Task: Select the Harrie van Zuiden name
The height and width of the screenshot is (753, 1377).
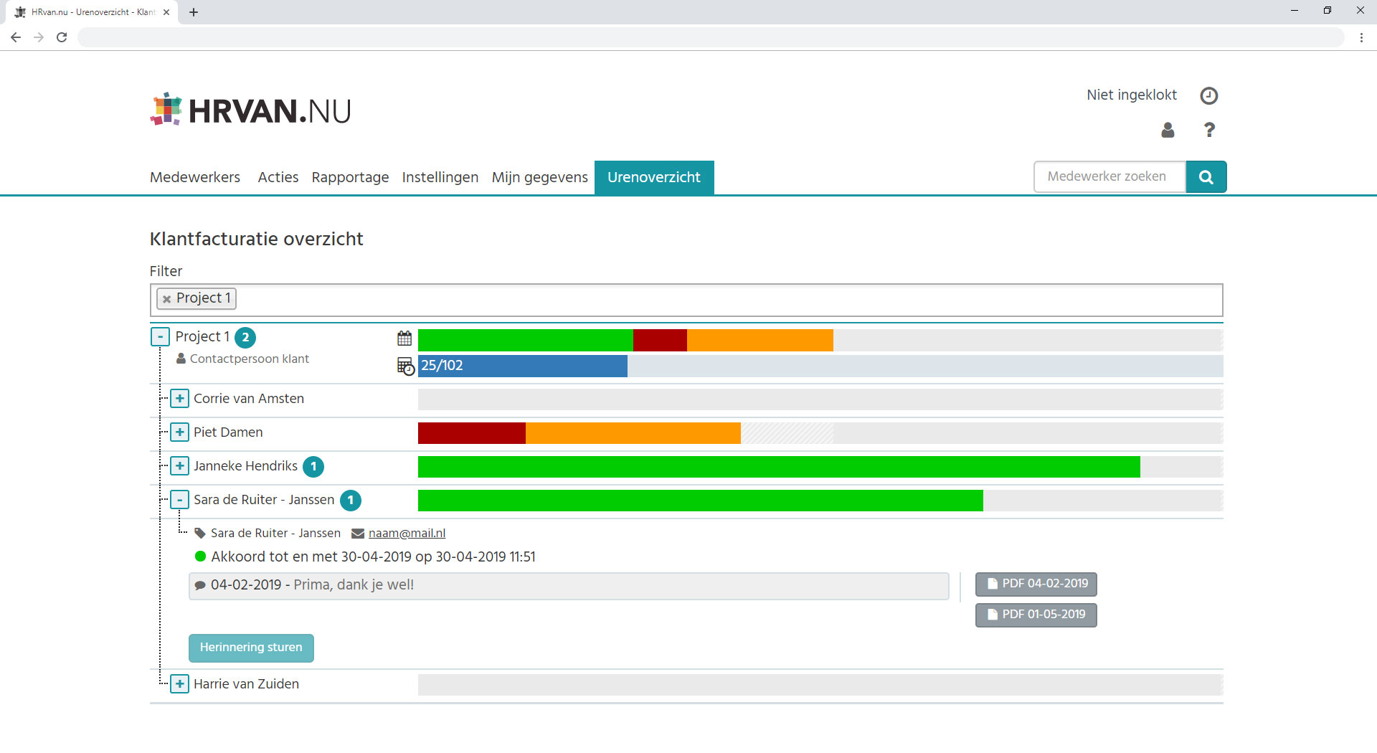Action: coord(246,684)
